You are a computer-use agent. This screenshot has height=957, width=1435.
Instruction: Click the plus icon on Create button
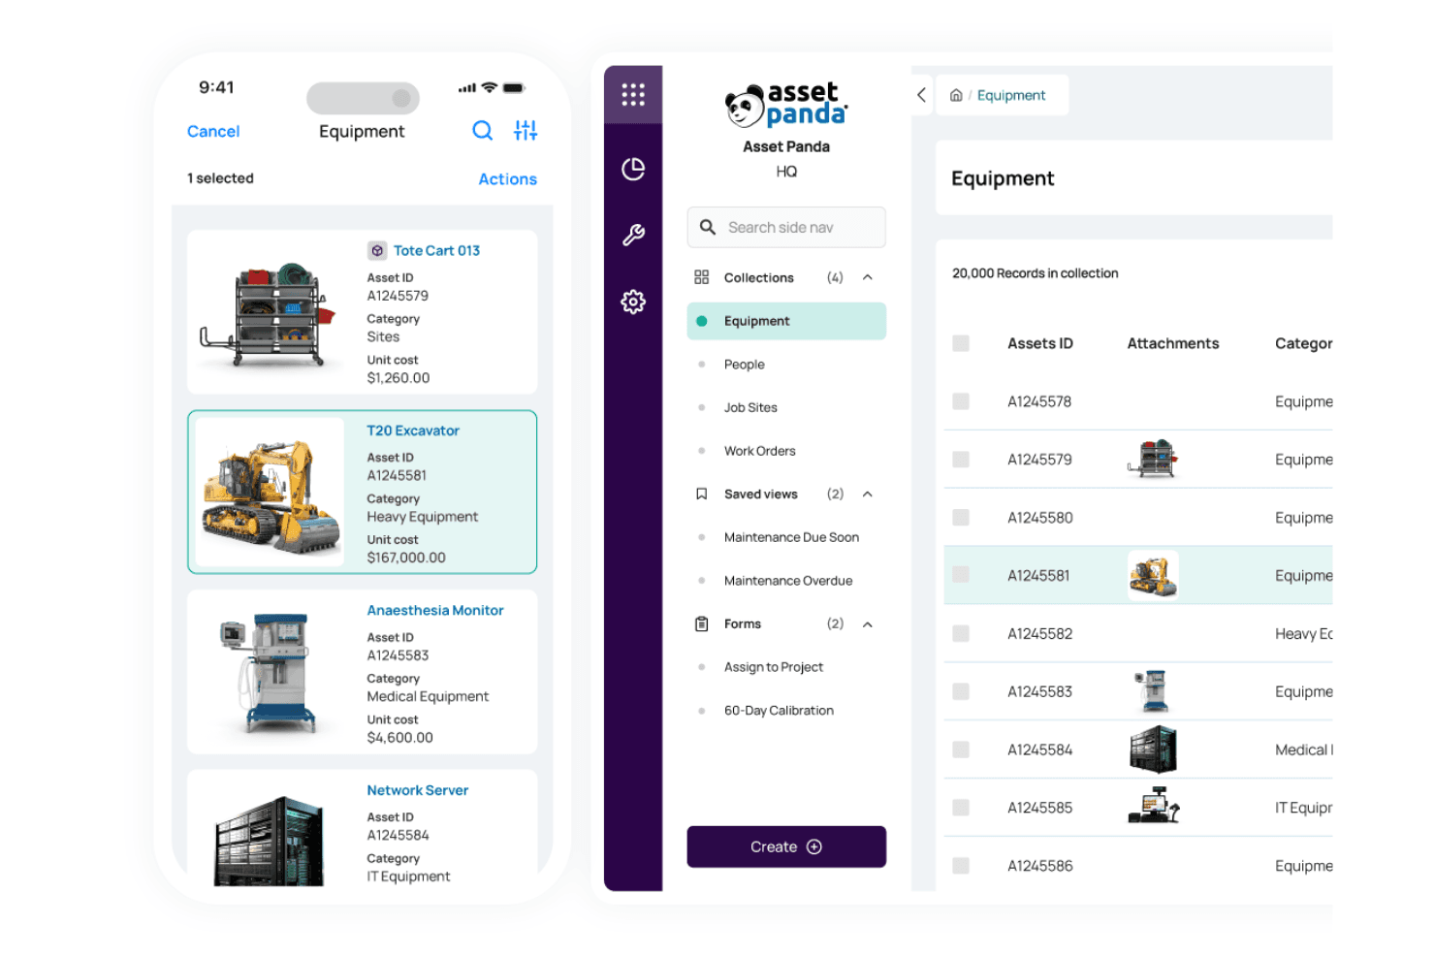pyautogui.click(x=814, y=847)
